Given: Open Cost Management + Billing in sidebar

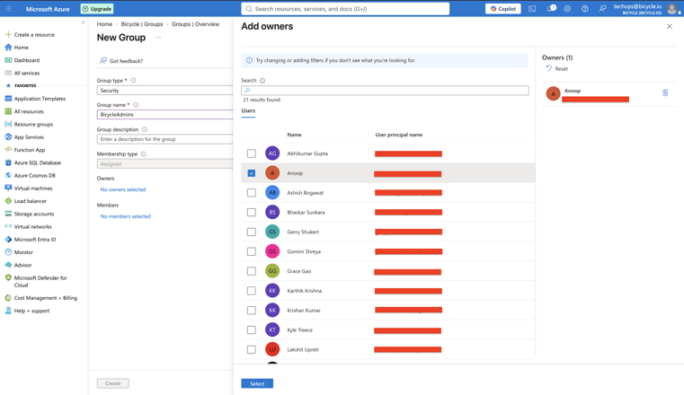Looking at the screenshot, I should [x=41, y=298].
